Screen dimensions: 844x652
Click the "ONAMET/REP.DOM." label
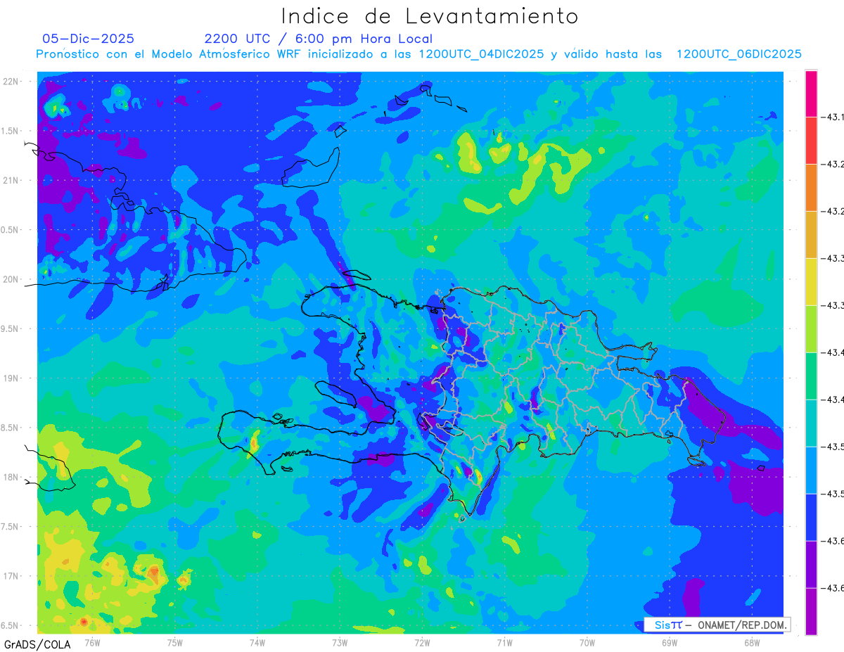click(x=742, y=625)
